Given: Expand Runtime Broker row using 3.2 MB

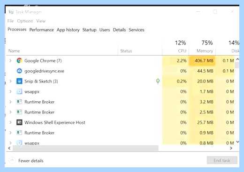Looking at the screenshot, I should (x=10, y=102).
